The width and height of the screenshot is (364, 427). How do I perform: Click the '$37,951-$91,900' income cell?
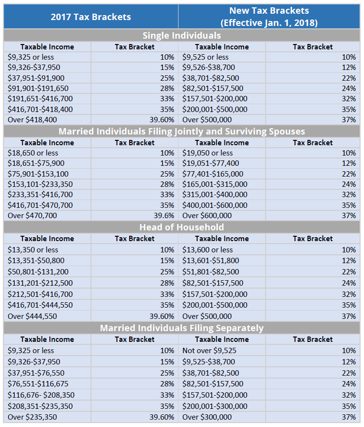click(x=36, y=78)
